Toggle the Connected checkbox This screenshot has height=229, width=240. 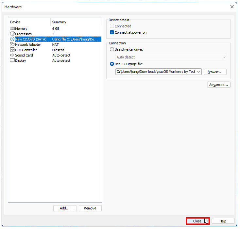(x=112, y=26)
